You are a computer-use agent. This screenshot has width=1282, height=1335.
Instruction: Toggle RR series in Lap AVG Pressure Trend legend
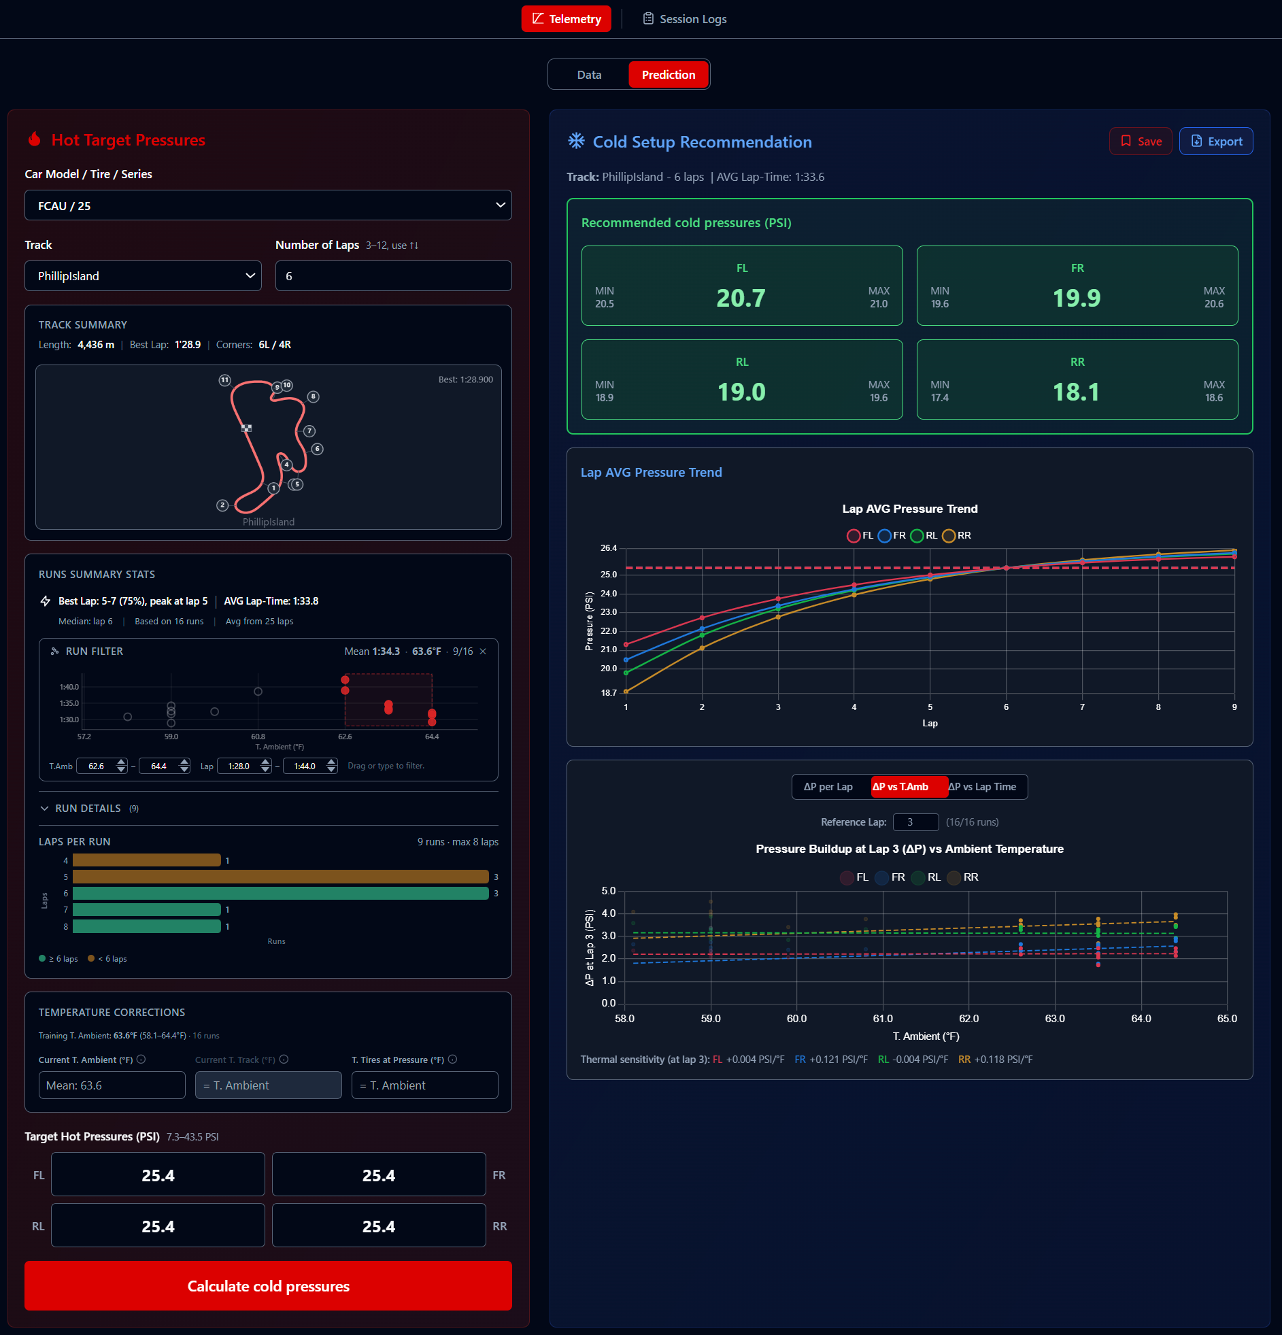coord(956,535)
